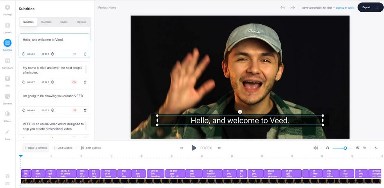Open the sign up link

[x=340, y=8]
